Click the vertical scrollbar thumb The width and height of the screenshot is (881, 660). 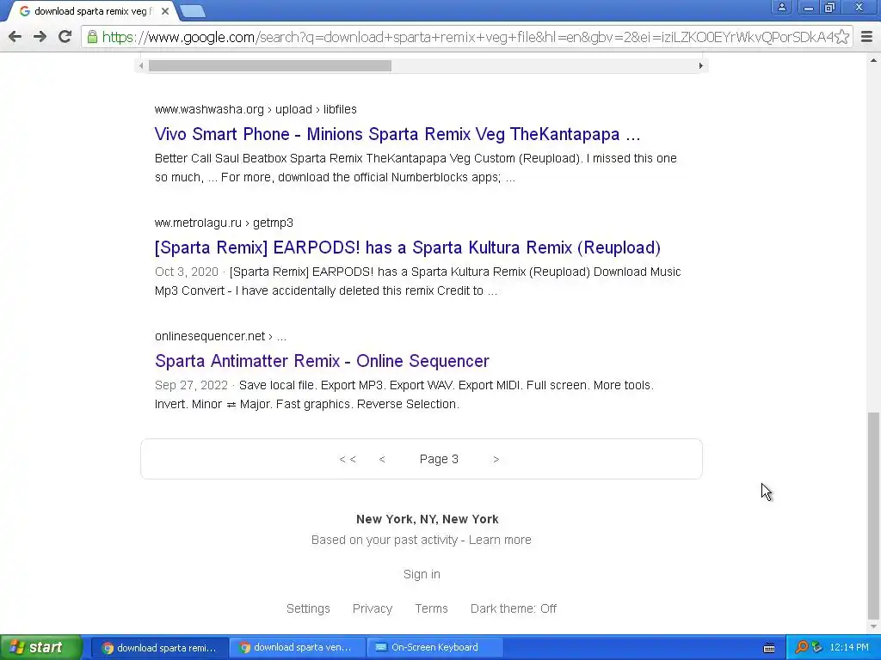pyautogui.click(x=872, y=516)
